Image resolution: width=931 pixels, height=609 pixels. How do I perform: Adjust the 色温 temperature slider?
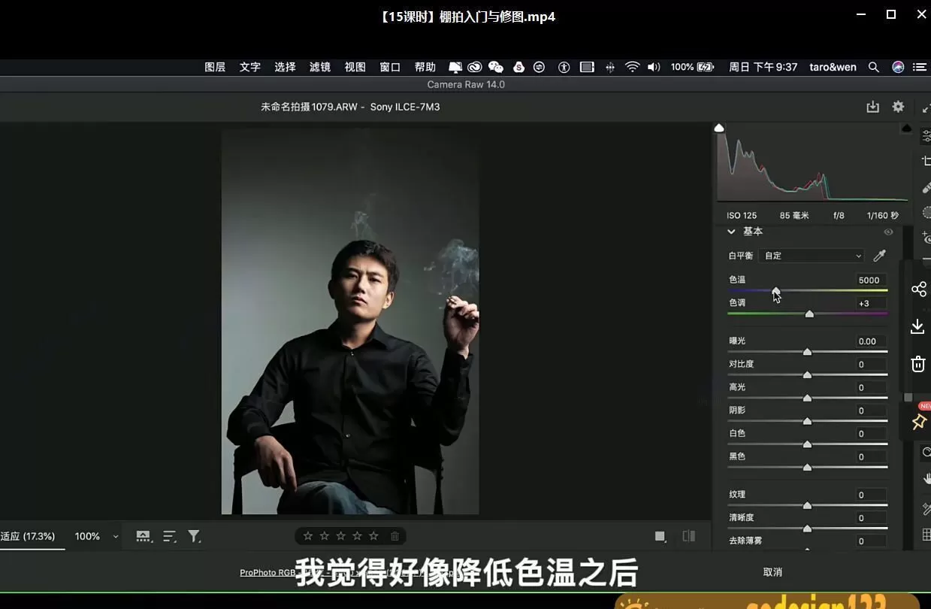[775, 289]
